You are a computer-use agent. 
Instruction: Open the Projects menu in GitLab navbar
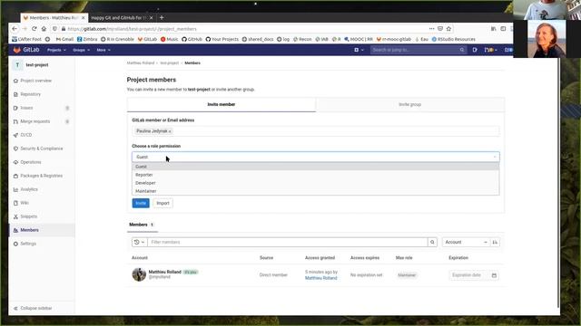coord(56,50)
